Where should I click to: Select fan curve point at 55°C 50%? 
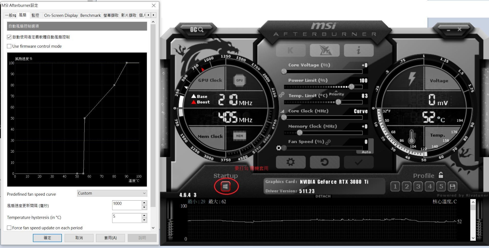tap(85, 118)
